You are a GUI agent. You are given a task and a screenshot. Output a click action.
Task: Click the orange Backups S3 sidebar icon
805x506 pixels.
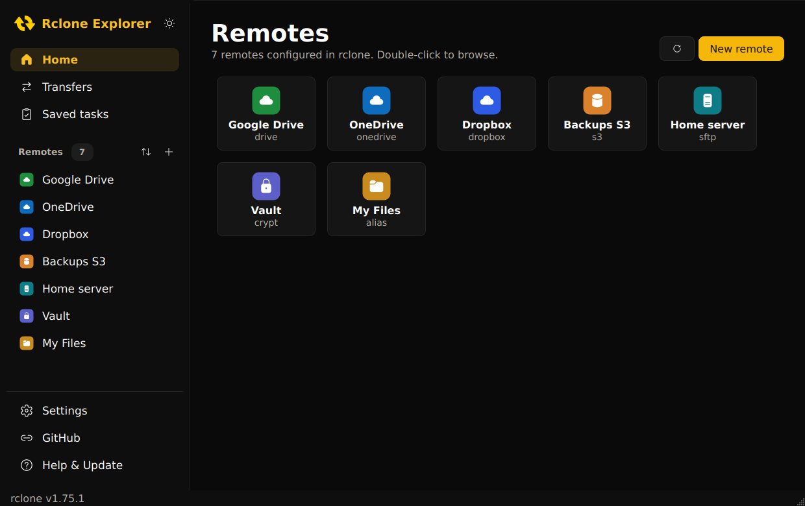[x=27, y=261]
